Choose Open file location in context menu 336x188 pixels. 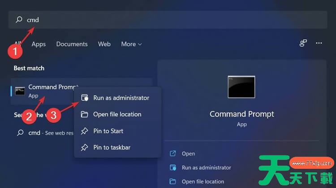118,114
